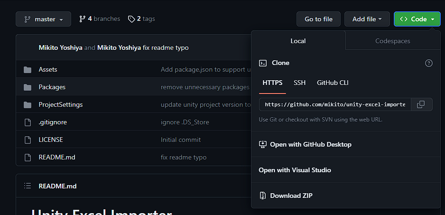This screenshot has width=445, height=215.
Task: View the 4 branches link
Action: tap(100, 19)
